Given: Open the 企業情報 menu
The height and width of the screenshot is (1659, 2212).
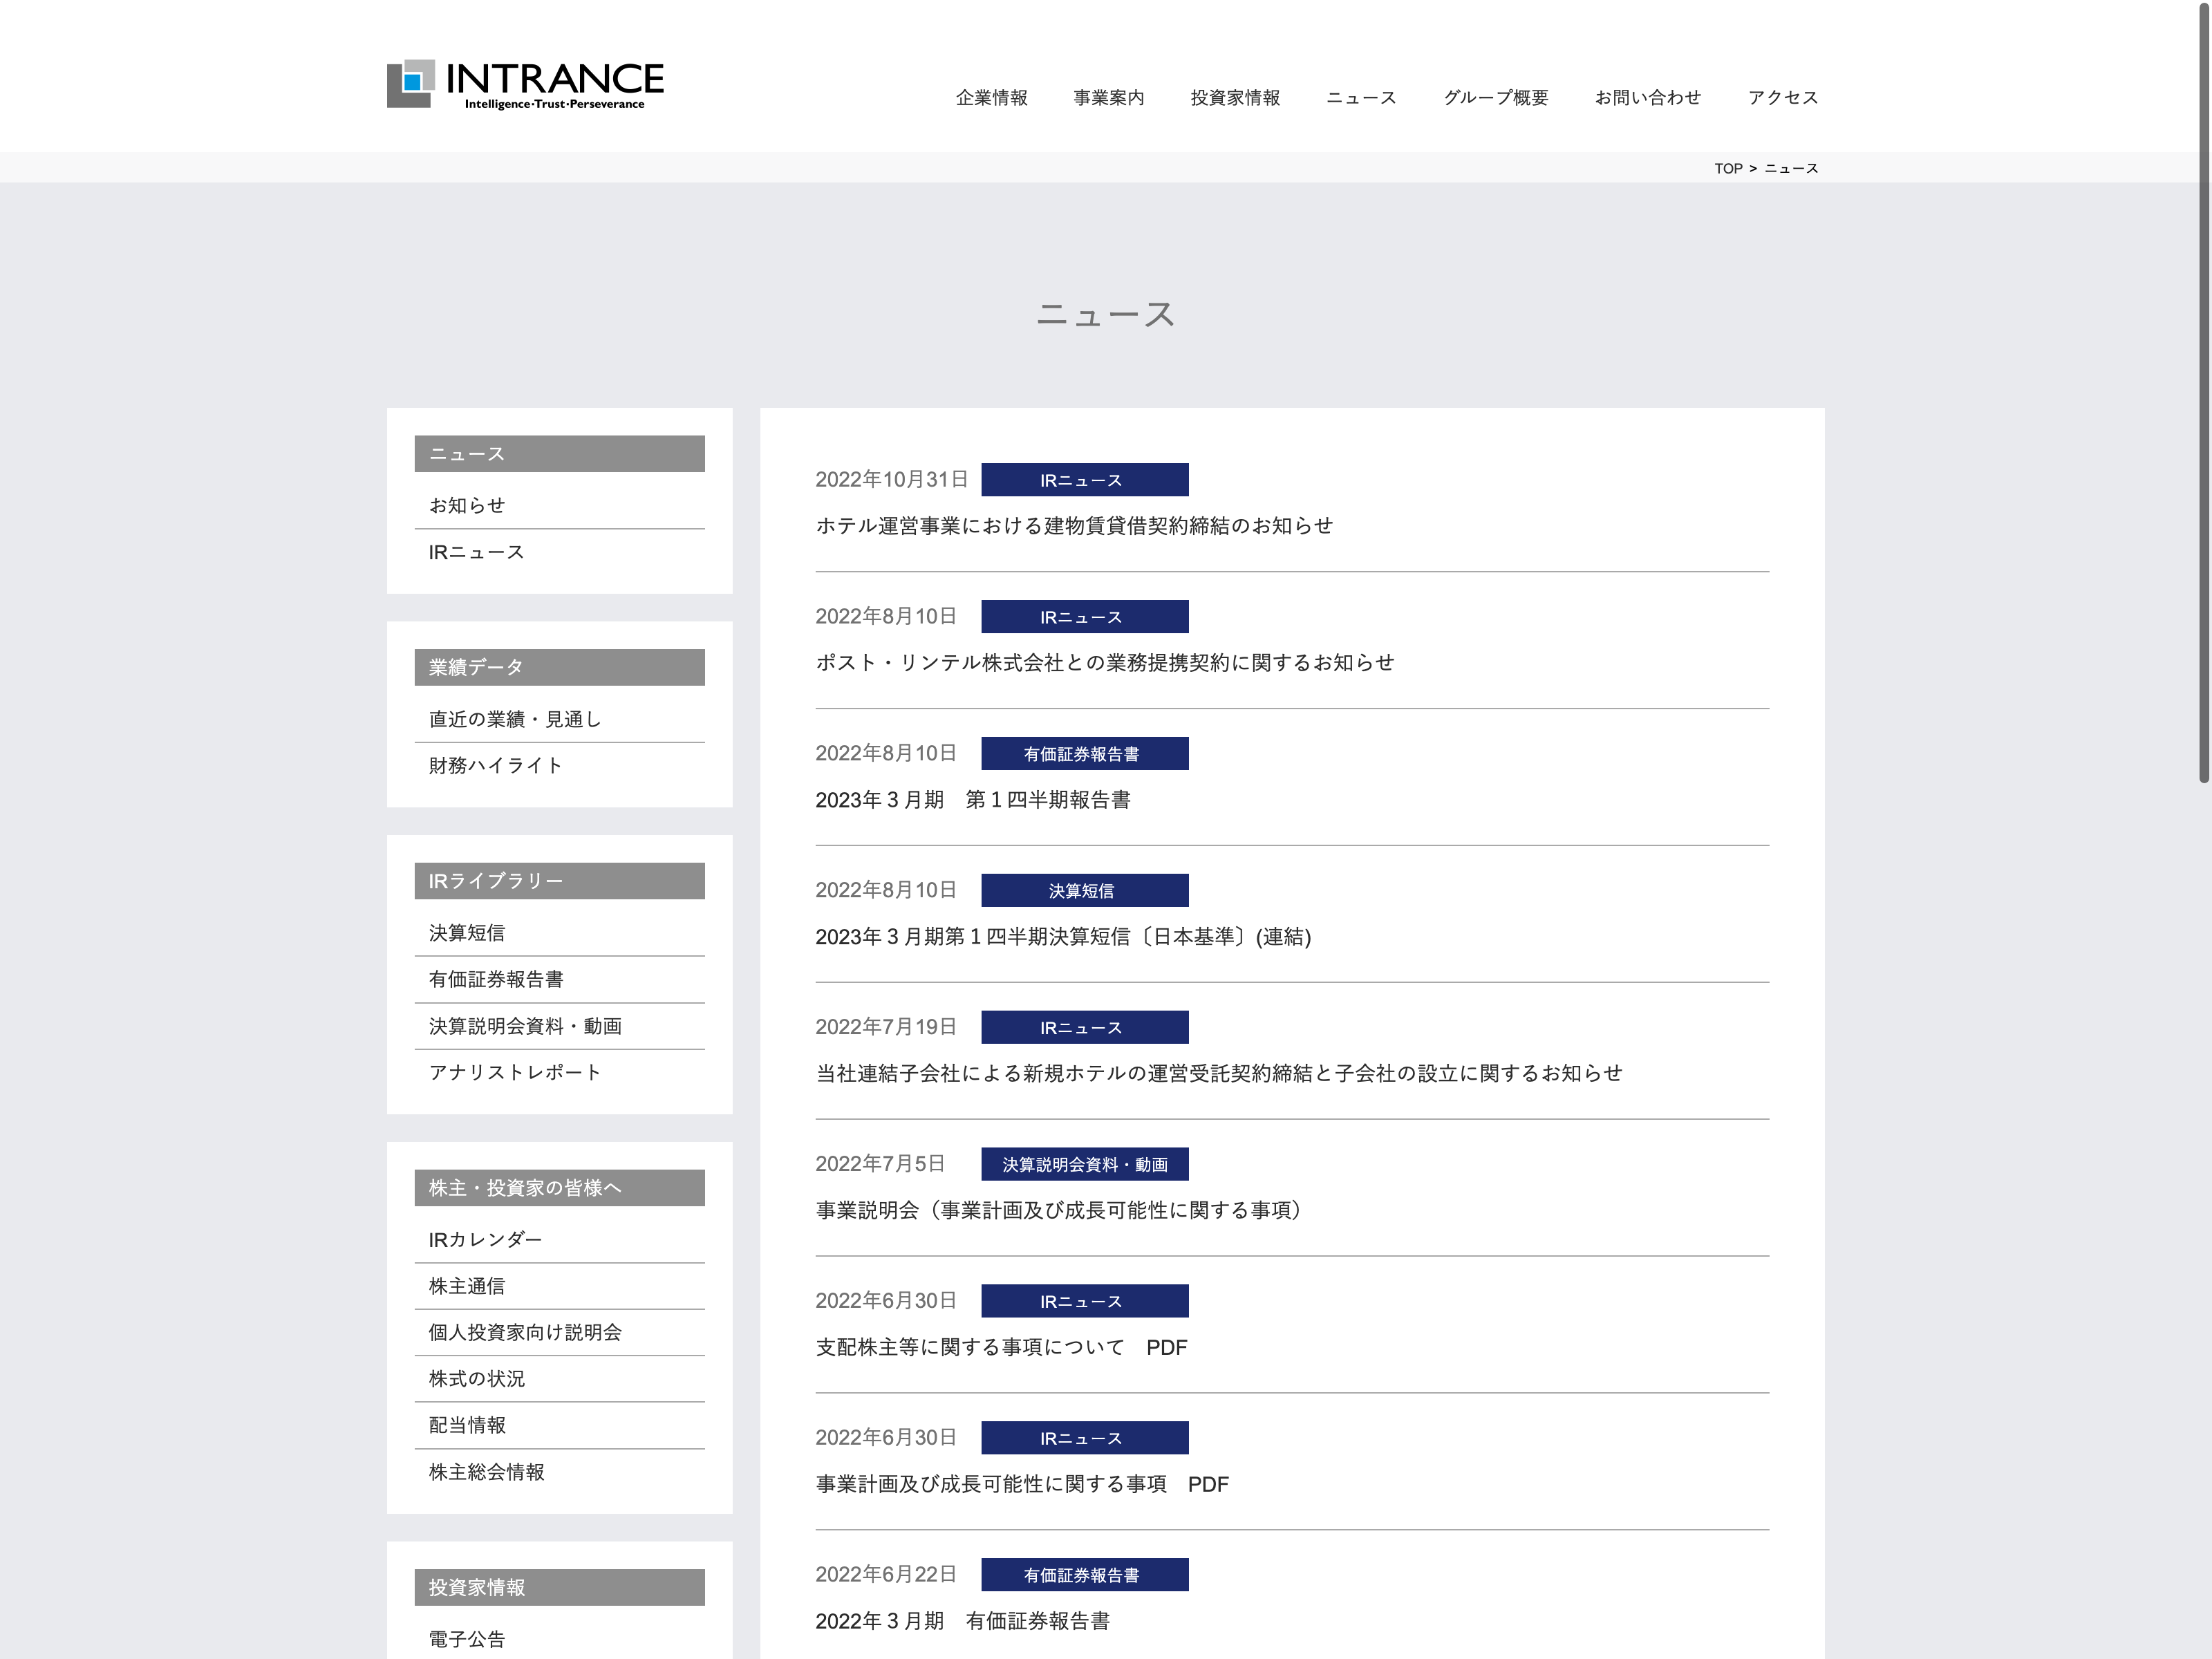Looking at the screenshot, I should click(991, 98).
